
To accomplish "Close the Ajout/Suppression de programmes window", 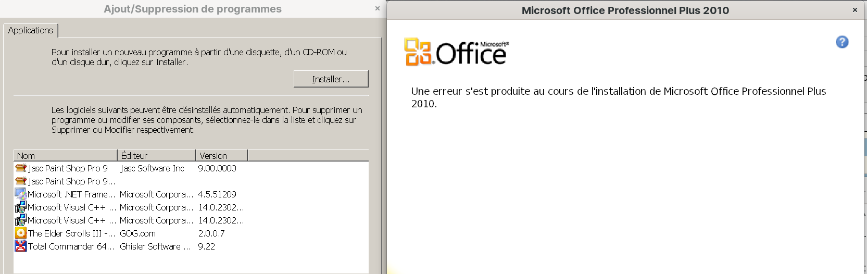I will pos(378,9).
